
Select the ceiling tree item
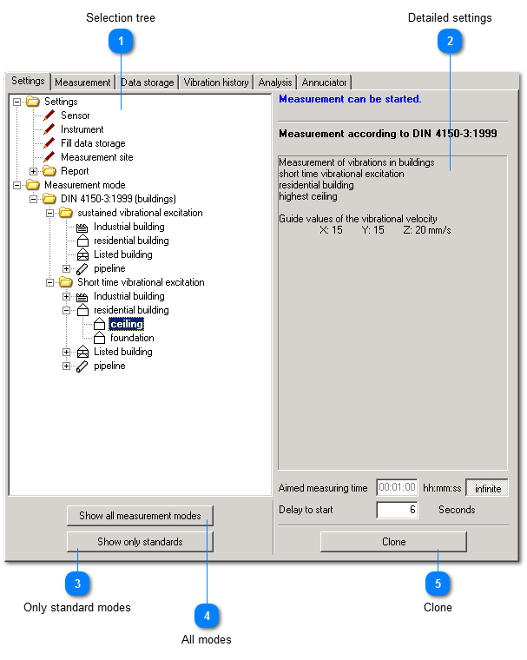click(127, 324)
